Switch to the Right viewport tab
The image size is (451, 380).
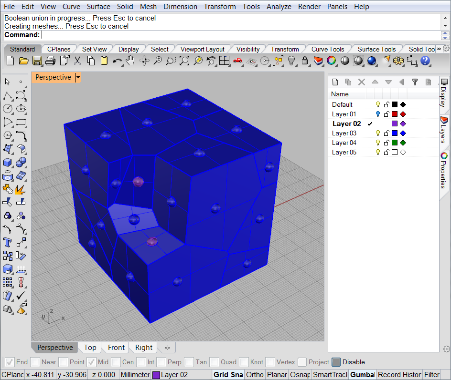(144, 348)
